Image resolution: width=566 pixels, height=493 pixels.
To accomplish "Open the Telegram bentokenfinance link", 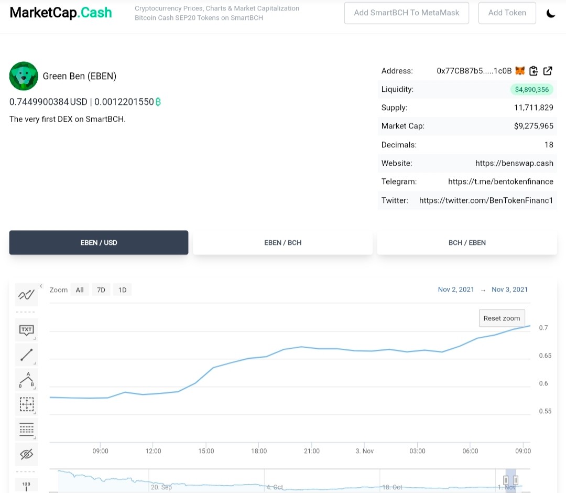I will pyautogui.click(x=500, y=181).
